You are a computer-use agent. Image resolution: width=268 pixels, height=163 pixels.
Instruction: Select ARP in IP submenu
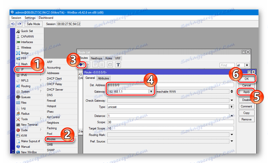pyautogui.click(x=61, y=62)
